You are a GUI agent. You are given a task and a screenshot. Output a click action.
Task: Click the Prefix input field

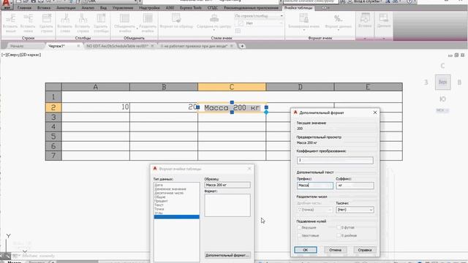click(315, 186)
